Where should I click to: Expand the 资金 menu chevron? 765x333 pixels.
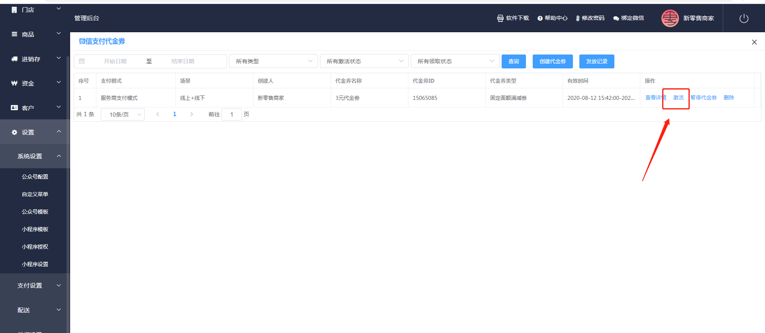[x=59, y=82]
